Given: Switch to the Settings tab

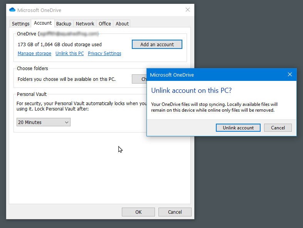Looking at the screenshot, I should [x=20, y=23].
